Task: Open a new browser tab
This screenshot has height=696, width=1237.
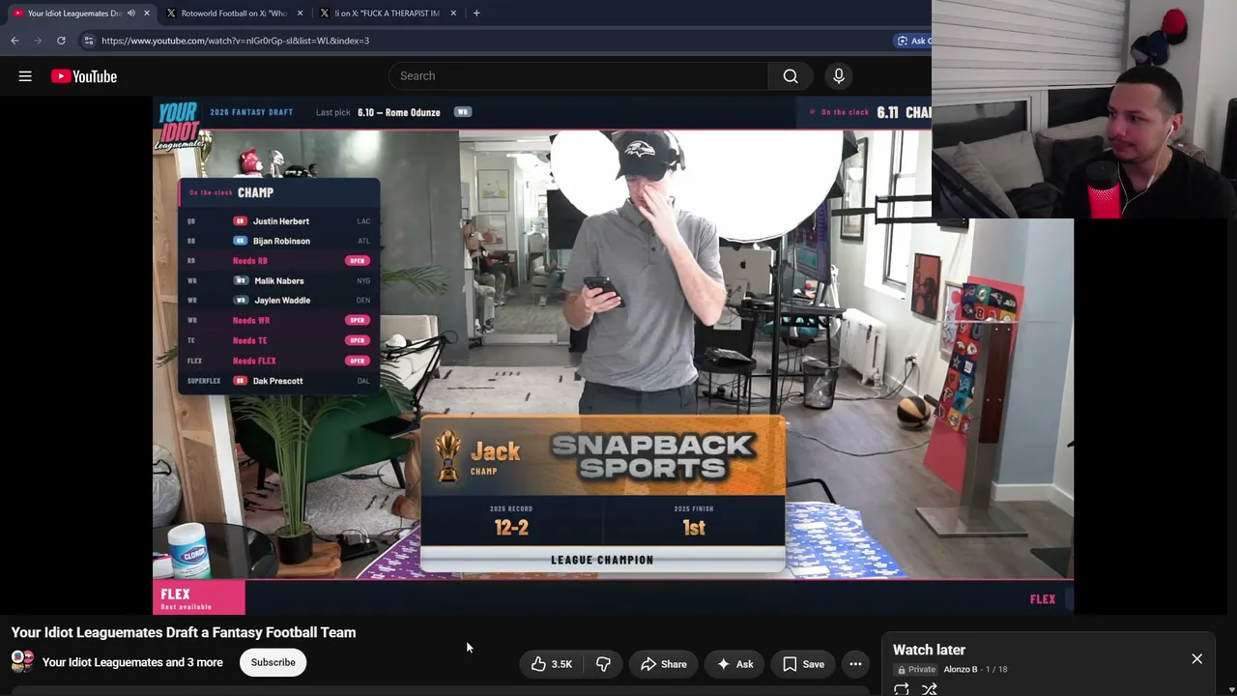Action: point(476,14)
